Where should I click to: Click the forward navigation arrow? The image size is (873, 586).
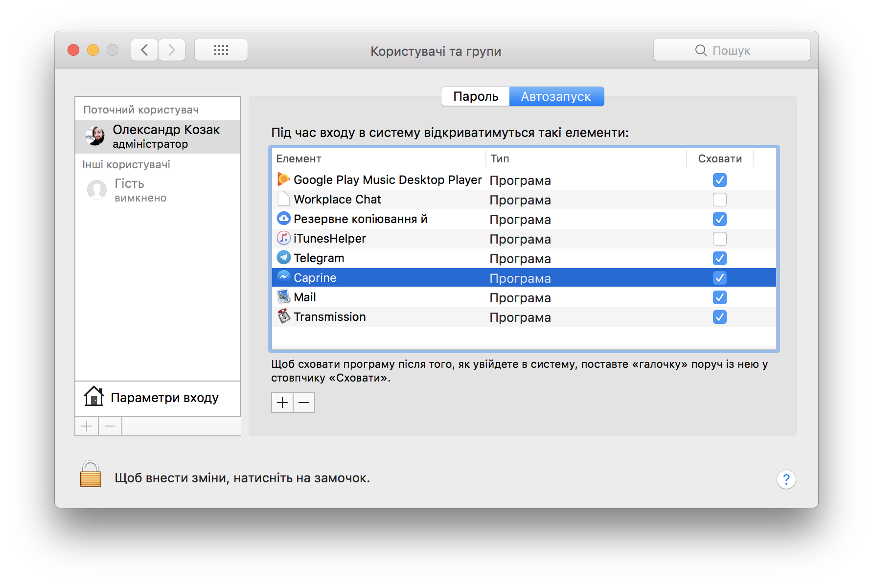tap(171, 49)
